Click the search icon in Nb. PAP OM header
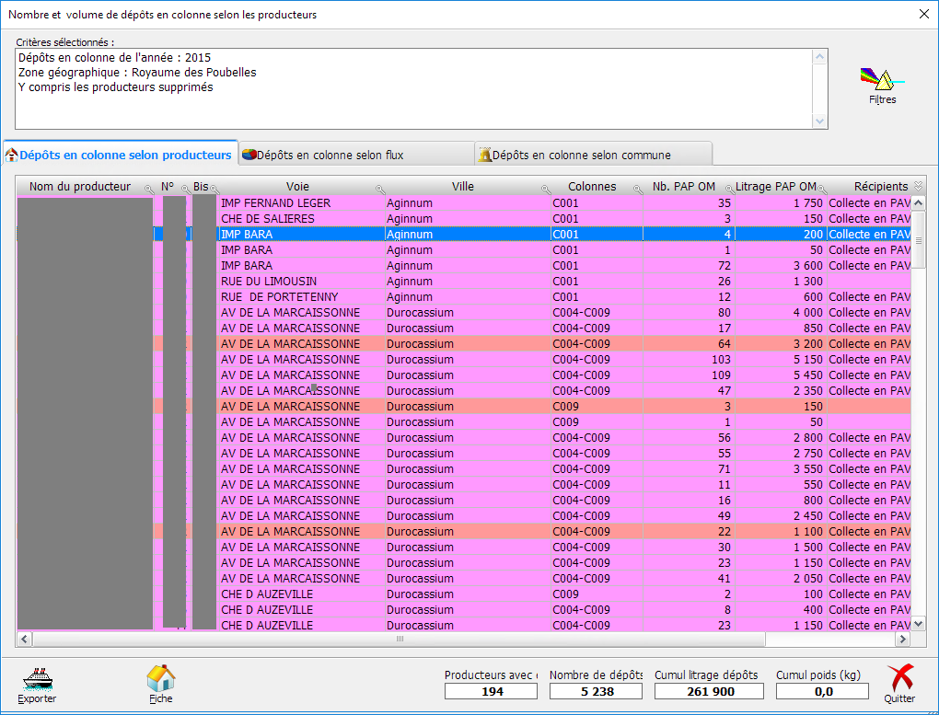 729,190
